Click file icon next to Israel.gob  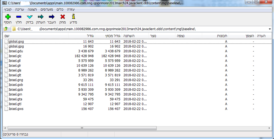6,85
